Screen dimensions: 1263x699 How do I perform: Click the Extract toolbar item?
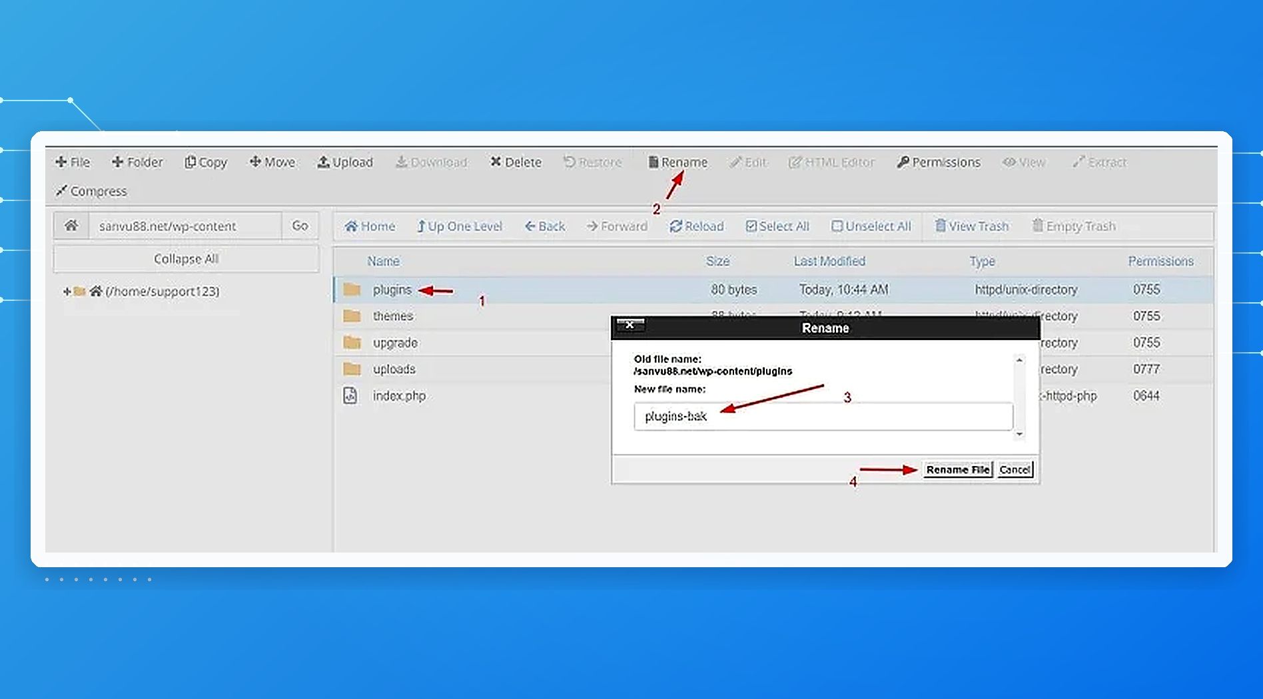coord(1099,162)
